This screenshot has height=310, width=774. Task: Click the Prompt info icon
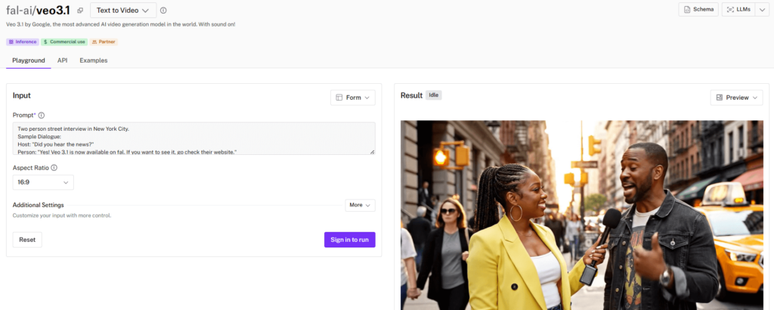point(42,115)
